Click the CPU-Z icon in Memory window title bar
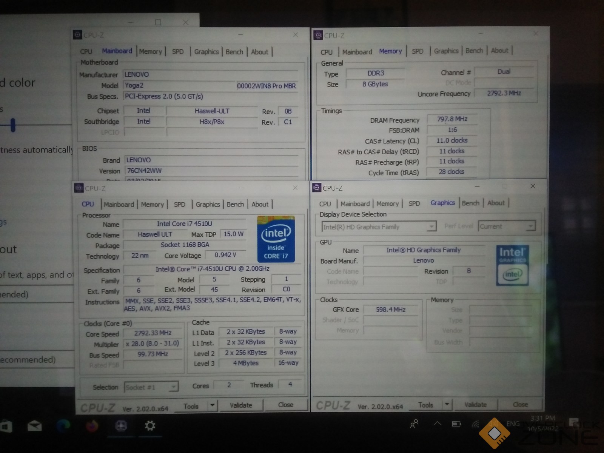Viewport: 604px width, 453px height. (x=318, y=35)
